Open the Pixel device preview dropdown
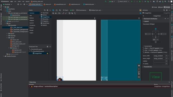The height and width of the screenshot is (97, 173). [66, 10]
